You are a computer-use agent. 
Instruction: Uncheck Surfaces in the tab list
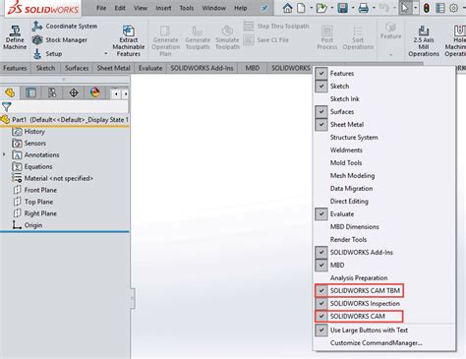coord(321,111)
